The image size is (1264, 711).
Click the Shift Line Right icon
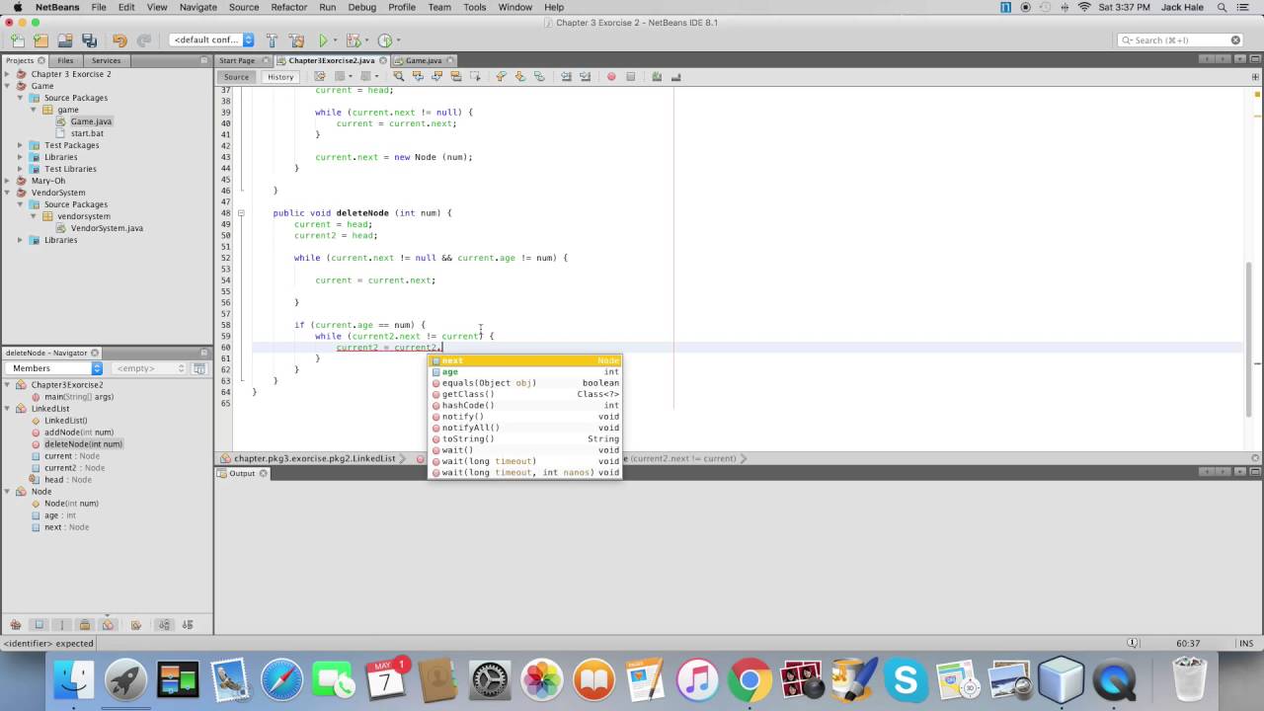586,76
